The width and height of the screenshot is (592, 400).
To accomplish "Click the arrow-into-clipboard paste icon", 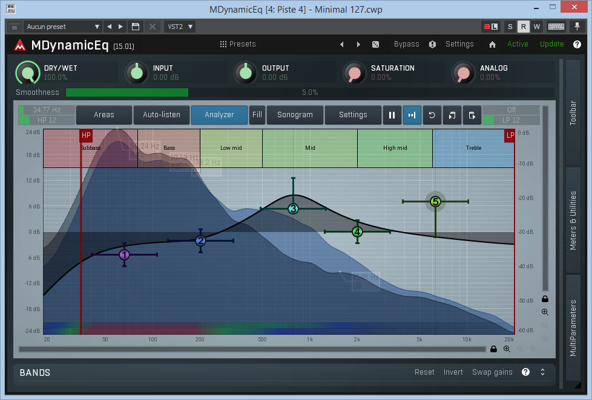I will 452,115.
